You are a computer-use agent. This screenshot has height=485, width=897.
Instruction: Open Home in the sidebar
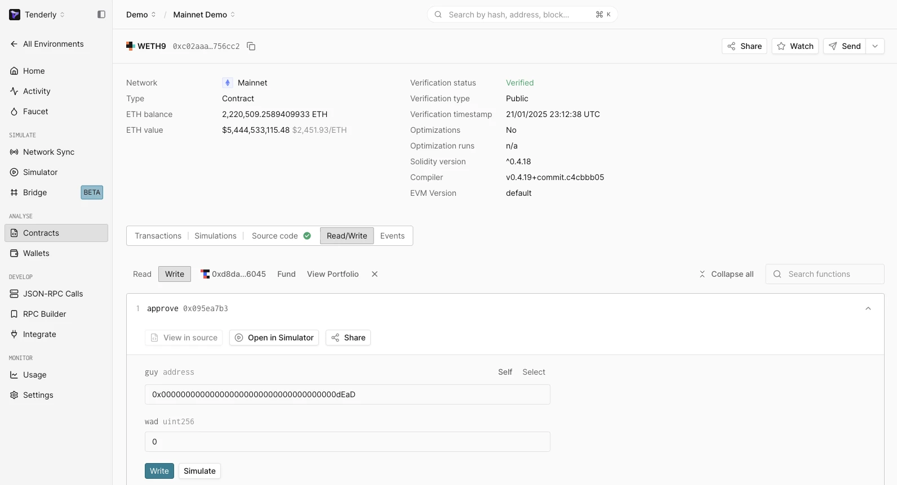[x=56, y=71]
